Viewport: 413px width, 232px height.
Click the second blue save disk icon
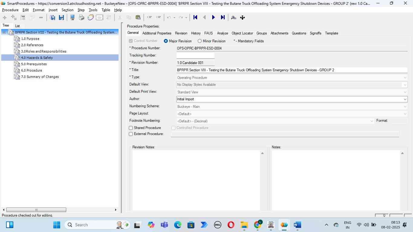[x=61, y=18]
